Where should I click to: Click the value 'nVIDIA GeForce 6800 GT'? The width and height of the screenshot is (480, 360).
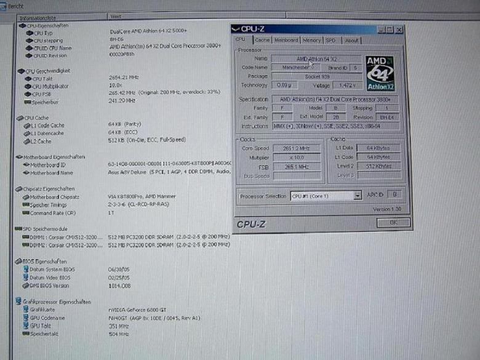pyautogui.click(x=137, y=310)
